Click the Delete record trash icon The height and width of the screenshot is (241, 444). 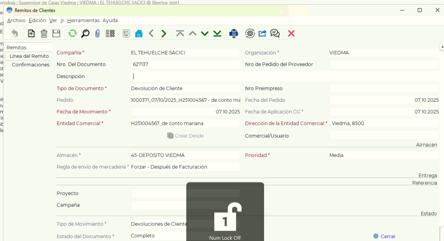44,33
